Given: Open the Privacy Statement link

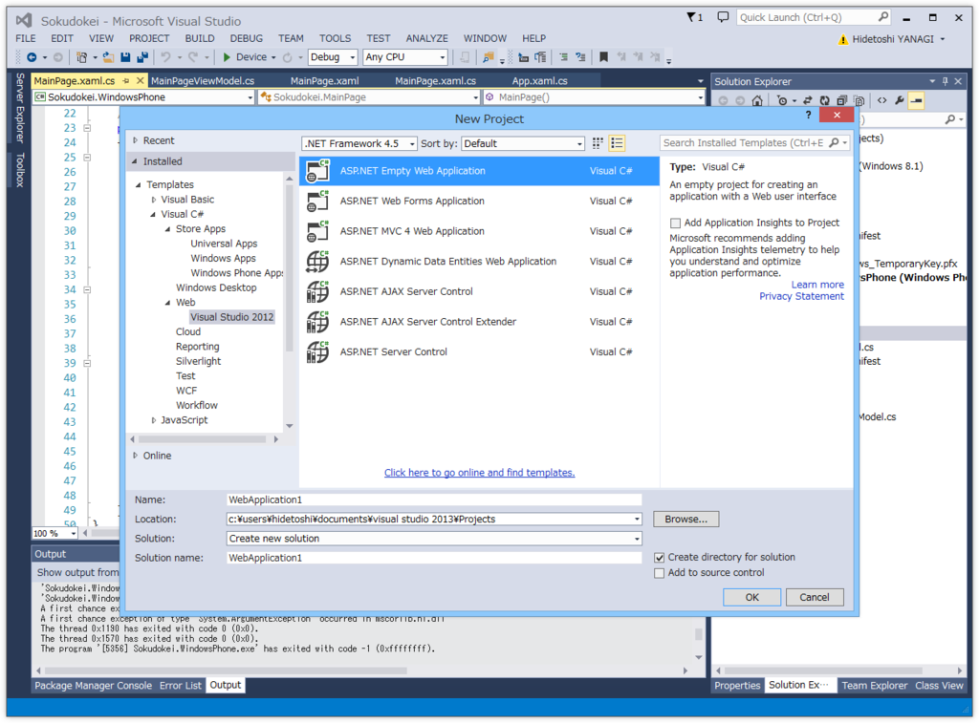Looking at the screenshot, I should coord(801,297).
